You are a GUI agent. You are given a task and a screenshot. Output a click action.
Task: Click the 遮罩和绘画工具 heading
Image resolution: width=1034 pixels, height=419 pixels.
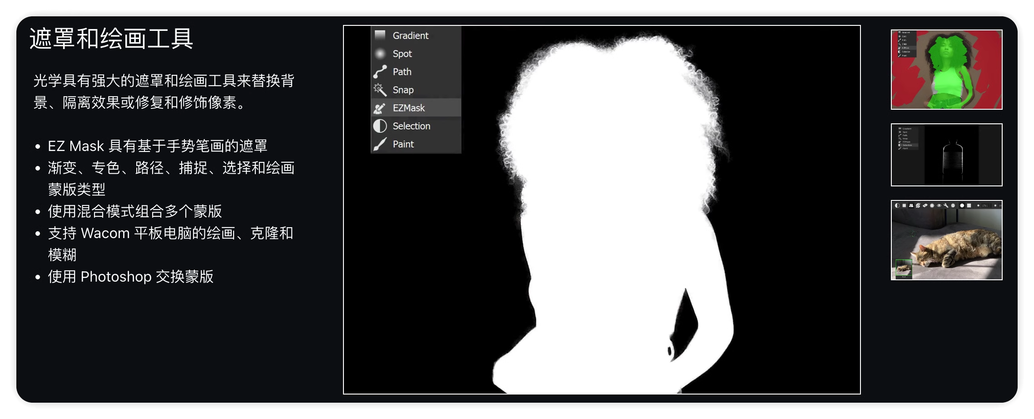click(111, 39)
